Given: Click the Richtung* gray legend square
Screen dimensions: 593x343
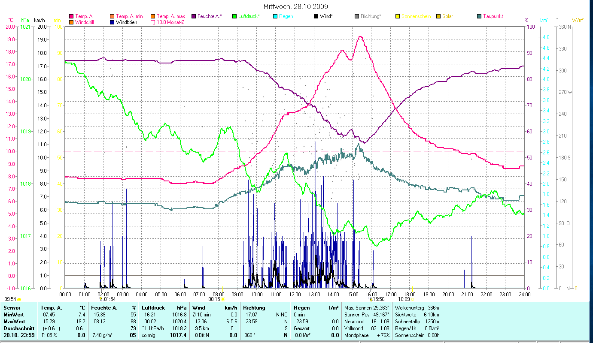Looking at the screenshot, I should 357,16.
